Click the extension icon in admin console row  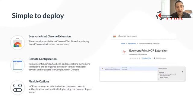pos(103,69)
